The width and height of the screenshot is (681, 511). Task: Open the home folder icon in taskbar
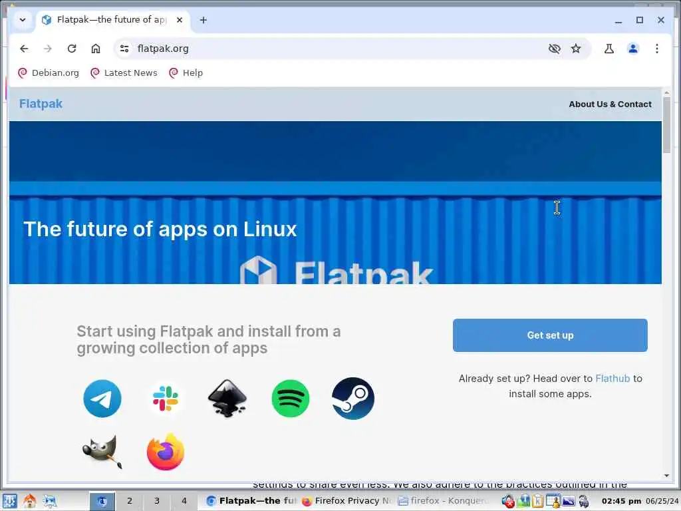29,501
